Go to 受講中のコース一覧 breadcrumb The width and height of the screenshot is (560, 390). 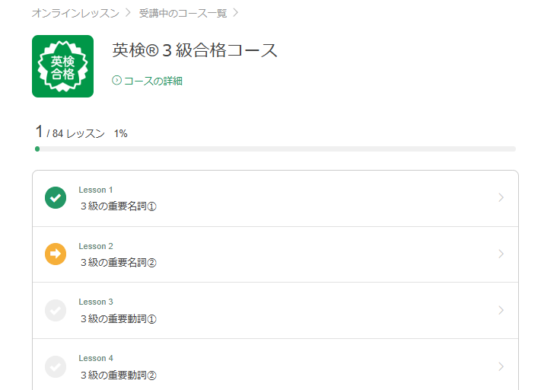(x=183, y=13)
